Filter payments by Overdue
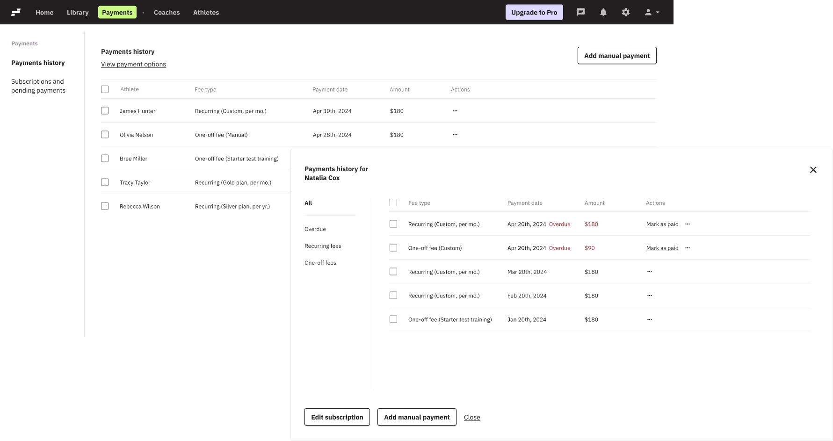Image resolution: width=833 pixels, height=441 pixels. point(315,229)
